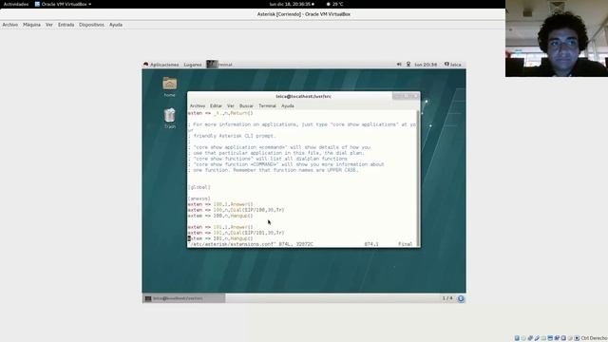Viewport: 608px width, 342px height.
Task: Click line exten => 100,1,Answer()
Action: (220, 204)
